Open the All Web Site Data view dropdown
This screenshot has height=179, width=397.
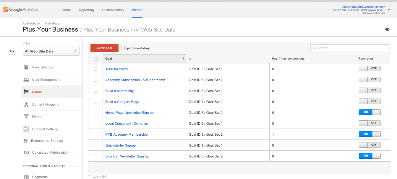pos(51,51)
